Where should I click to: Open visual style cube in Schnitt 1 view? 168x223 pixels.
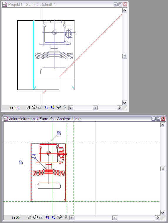[x=34, y=107]
